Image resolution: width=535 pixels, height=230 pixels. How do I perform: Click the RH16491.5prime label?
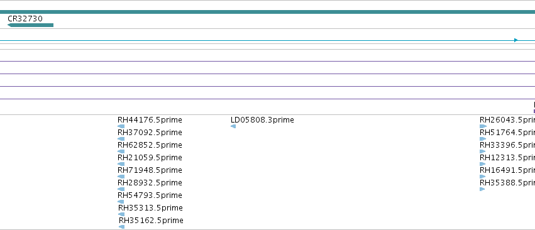pos(507,170)
